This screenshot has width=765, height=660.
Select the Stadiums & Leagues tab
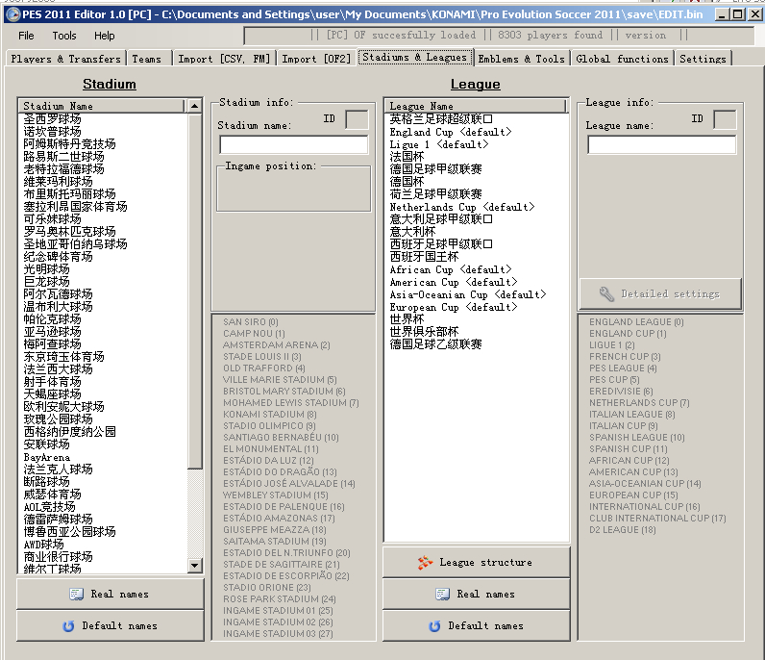click(x=415, y=57)
